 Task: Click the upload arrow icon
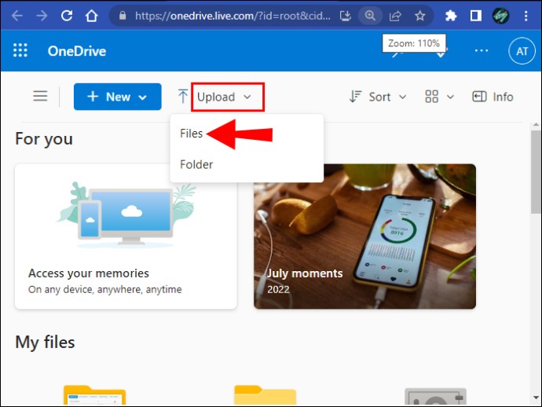(x=183, y=97)
